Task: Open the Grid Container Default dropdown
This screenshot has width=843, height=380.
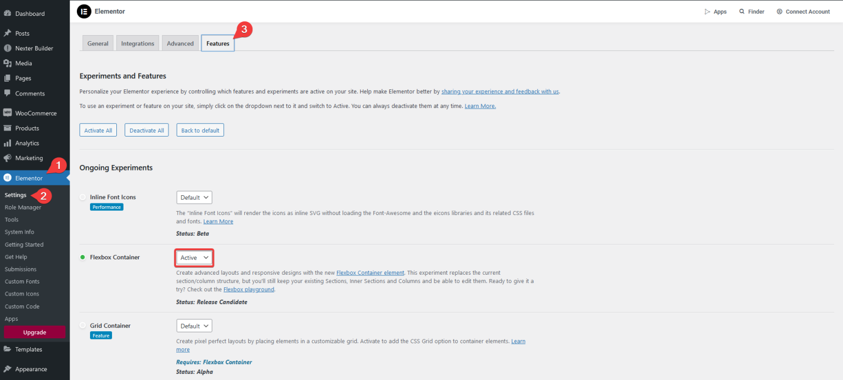Action: [194, 325]
